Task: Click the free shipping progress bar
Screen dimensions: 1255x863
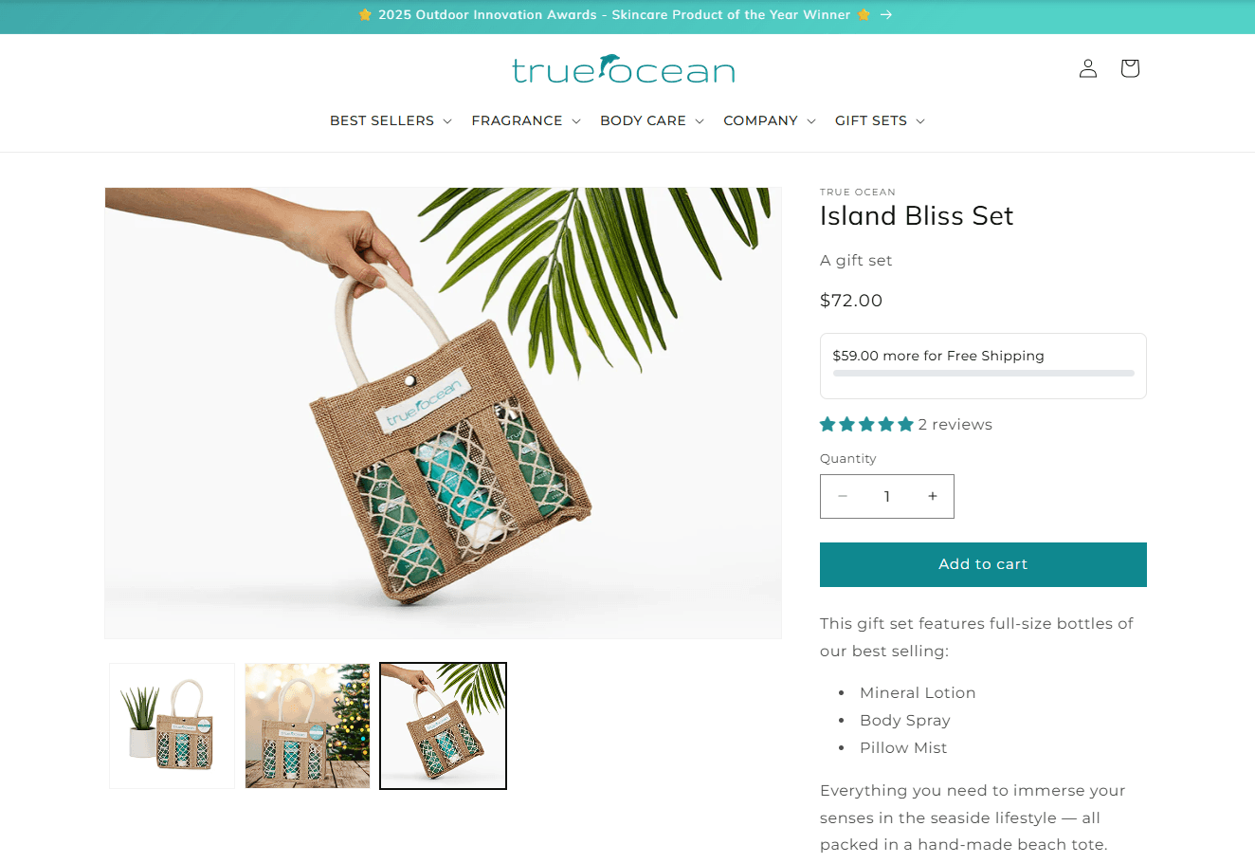Action: pos(983,374)
